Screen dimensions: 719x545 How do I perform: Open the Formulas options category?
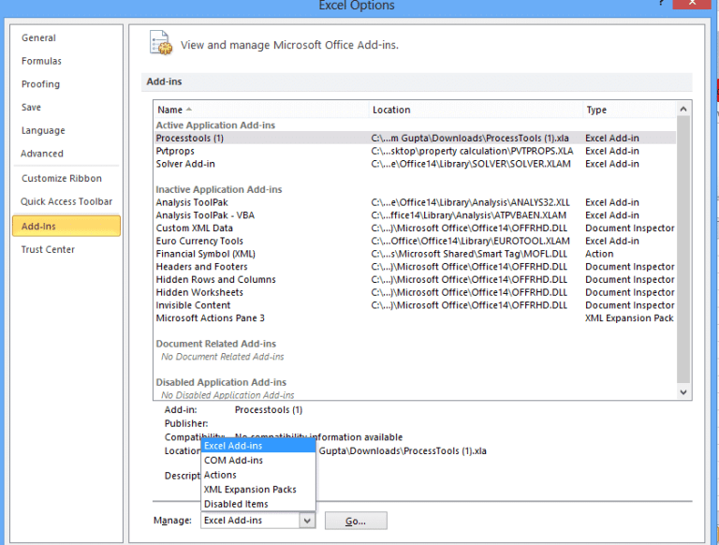(41, 61)
